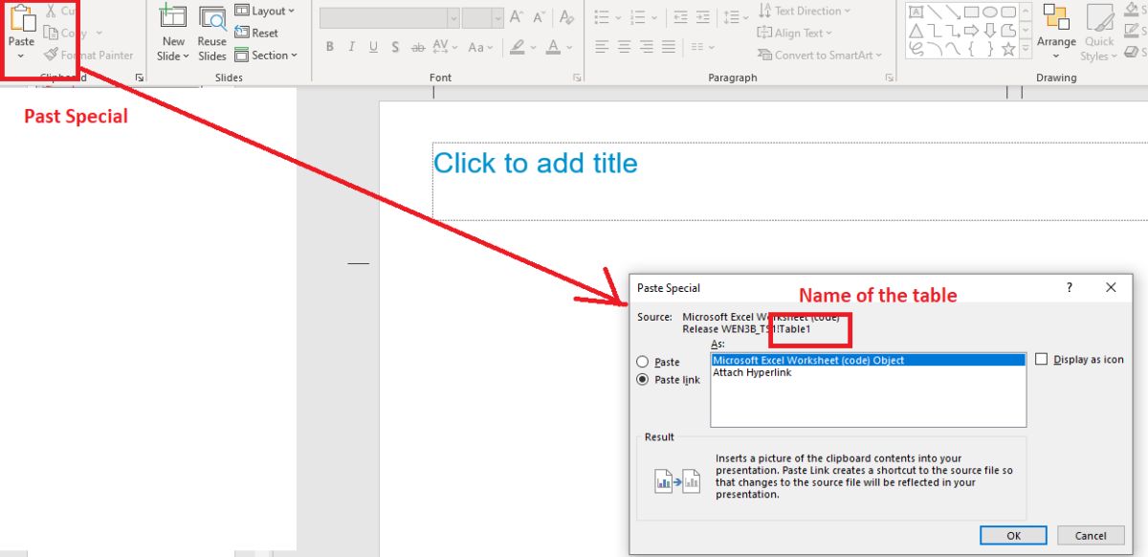Click the Increase List Level icon
This screenshot has width=1148, height=557.
coord(703,17)
